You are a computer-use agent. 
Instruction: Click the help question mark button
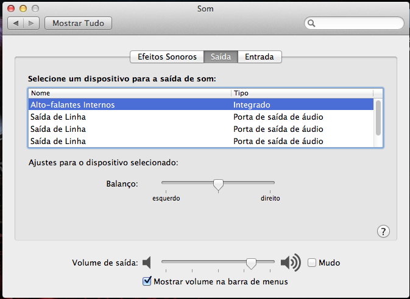pyautogui.click(x=383, y=231)
